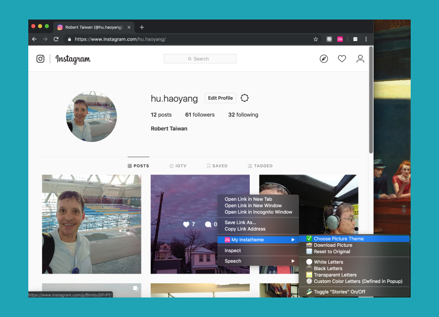Click the Edit Profile button
This screenshot has height=317, width=439.
(220, 98)
